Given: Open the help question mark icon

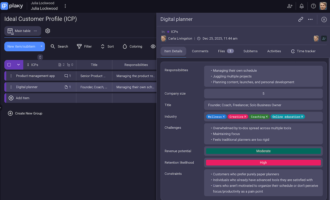Looking at the screenshot, I should click(313, 6).
